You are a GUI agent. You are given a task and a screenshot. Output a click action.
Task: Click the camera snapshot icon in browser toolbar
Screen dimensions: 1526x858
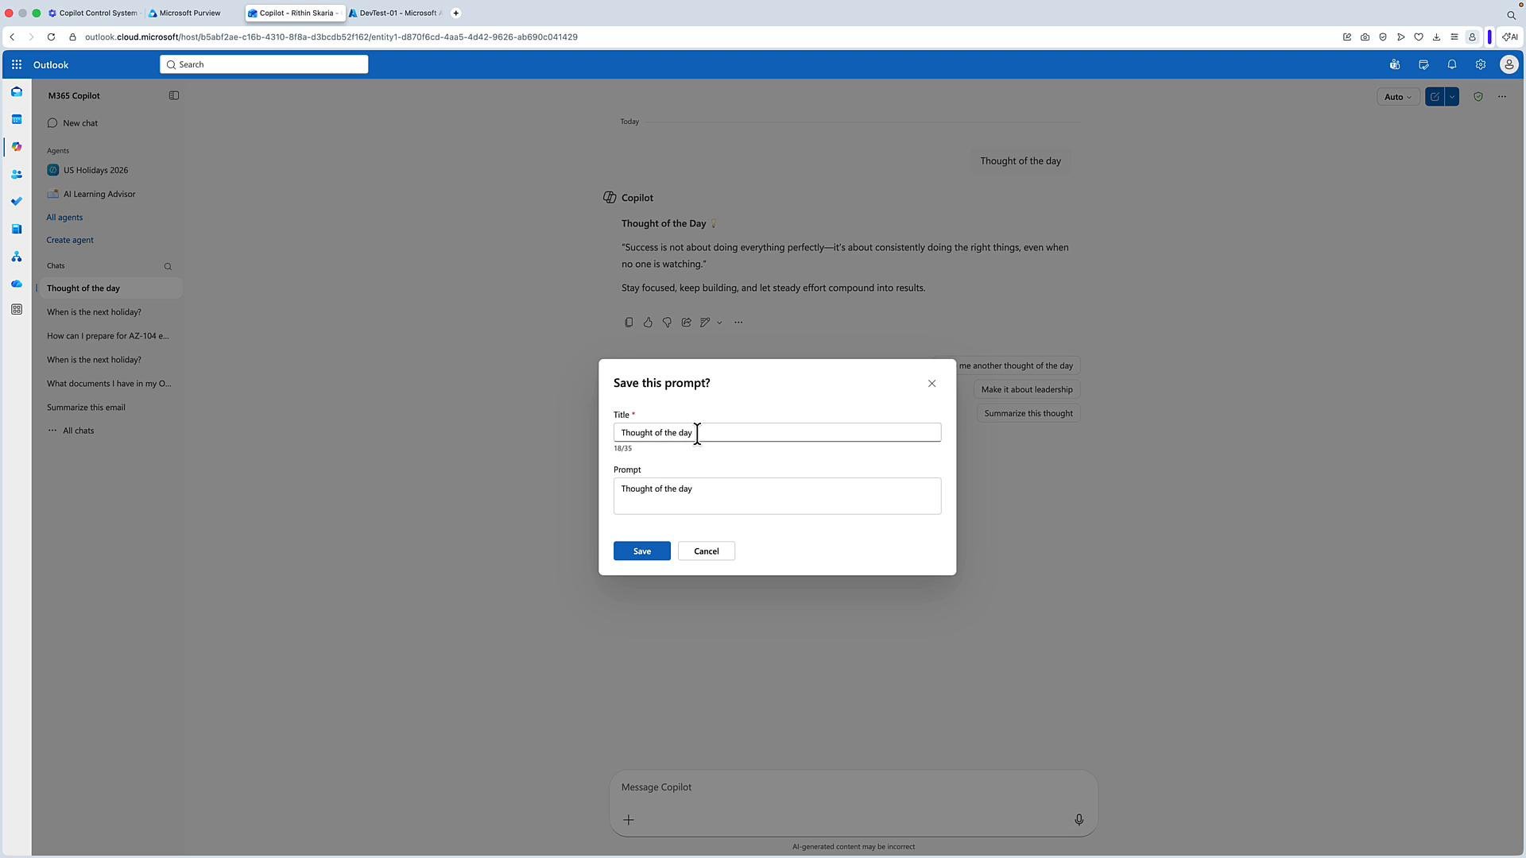[x=1365, y=37]
